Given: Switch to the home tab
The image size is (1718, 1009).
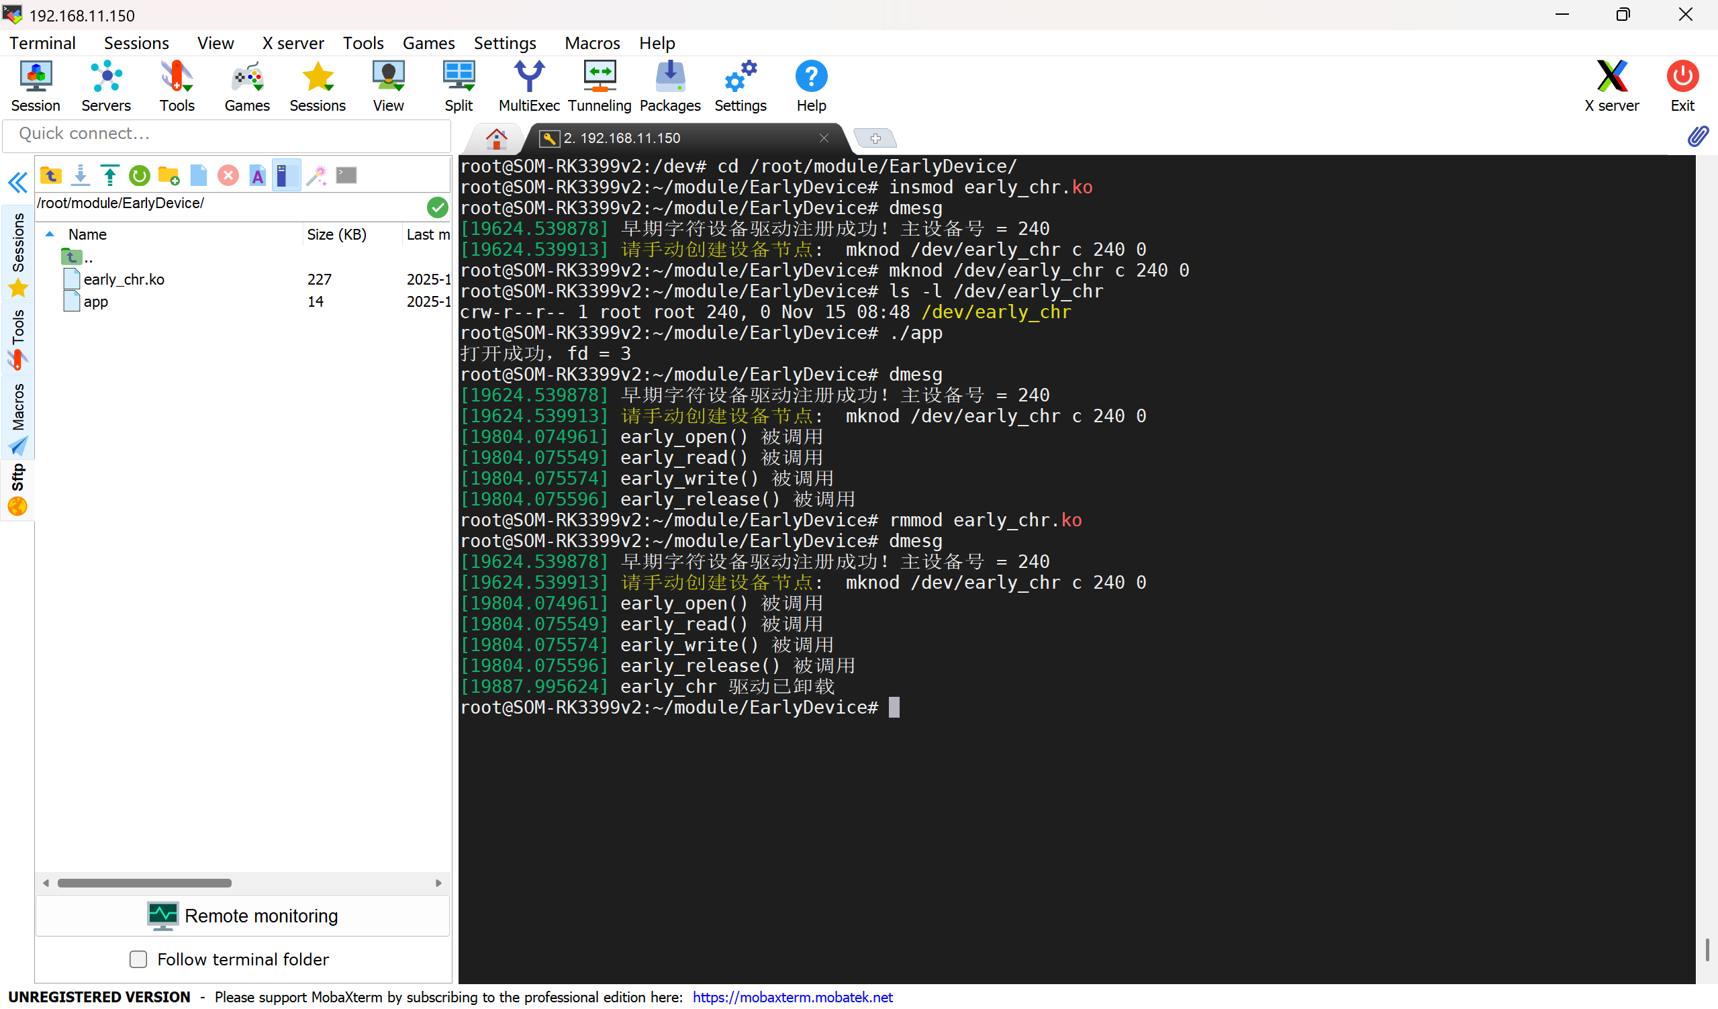Looking at the screenshot, I should (x=496, y=138).
